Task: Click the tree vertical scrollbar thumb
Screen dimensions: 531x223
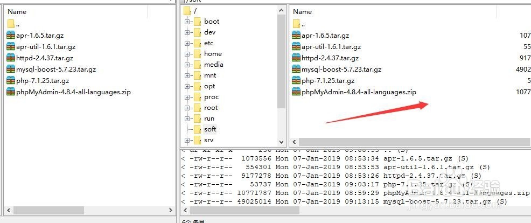Action: pyautogui.click(x=282, y=62)
